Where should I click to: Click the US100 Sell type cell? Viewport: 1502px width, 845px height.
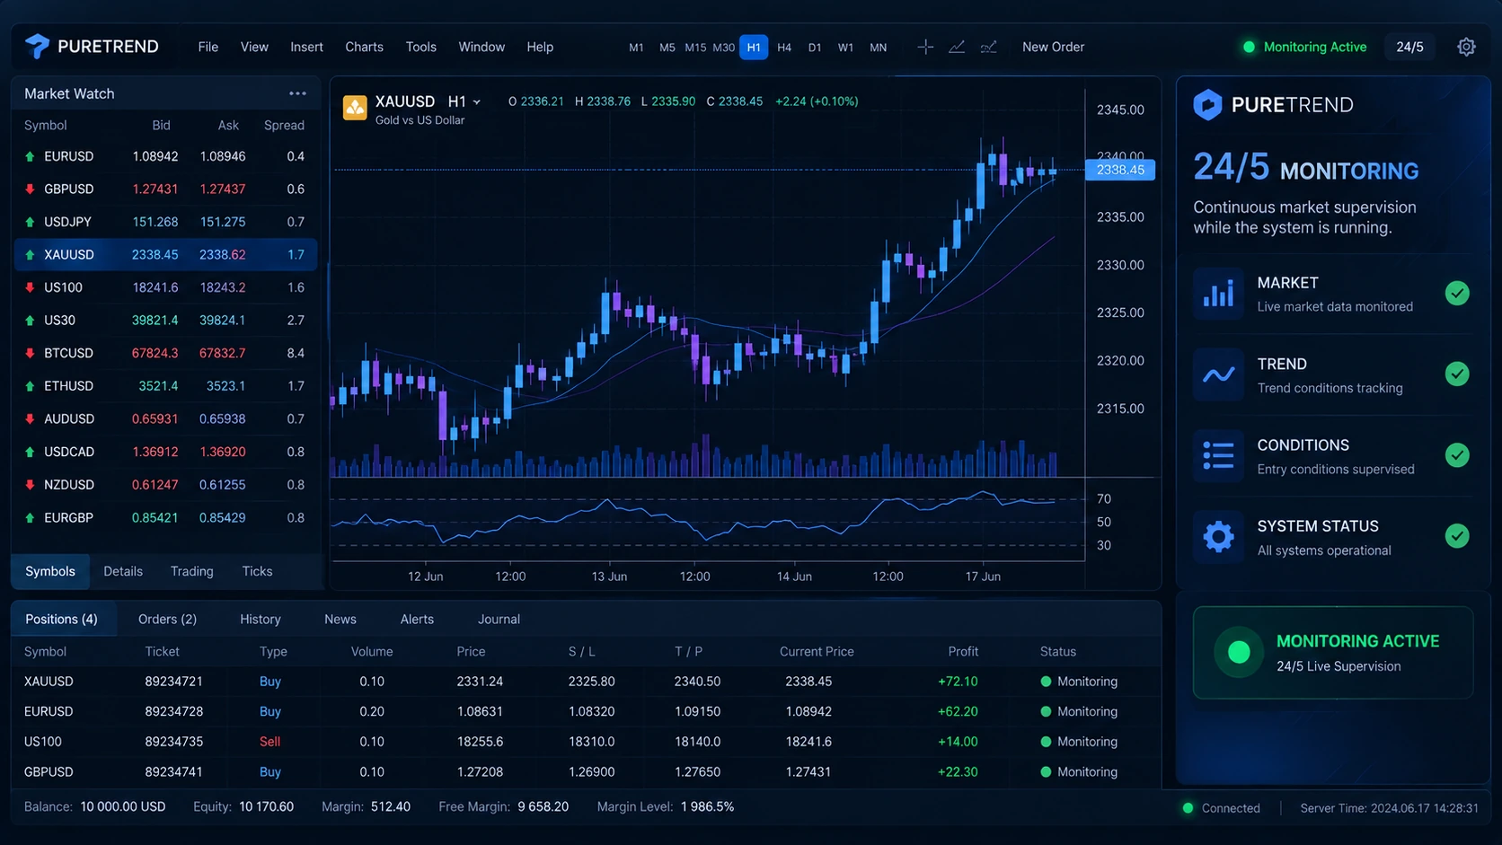click(x=269, y=742)
